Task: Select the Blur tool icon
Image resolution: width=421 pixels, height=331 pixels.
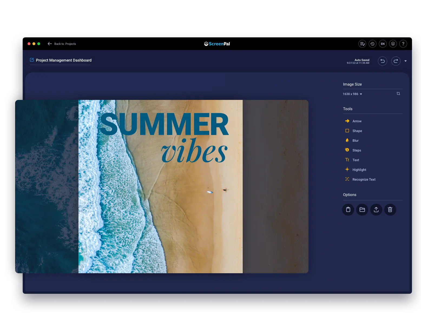Action: [347, 140]
